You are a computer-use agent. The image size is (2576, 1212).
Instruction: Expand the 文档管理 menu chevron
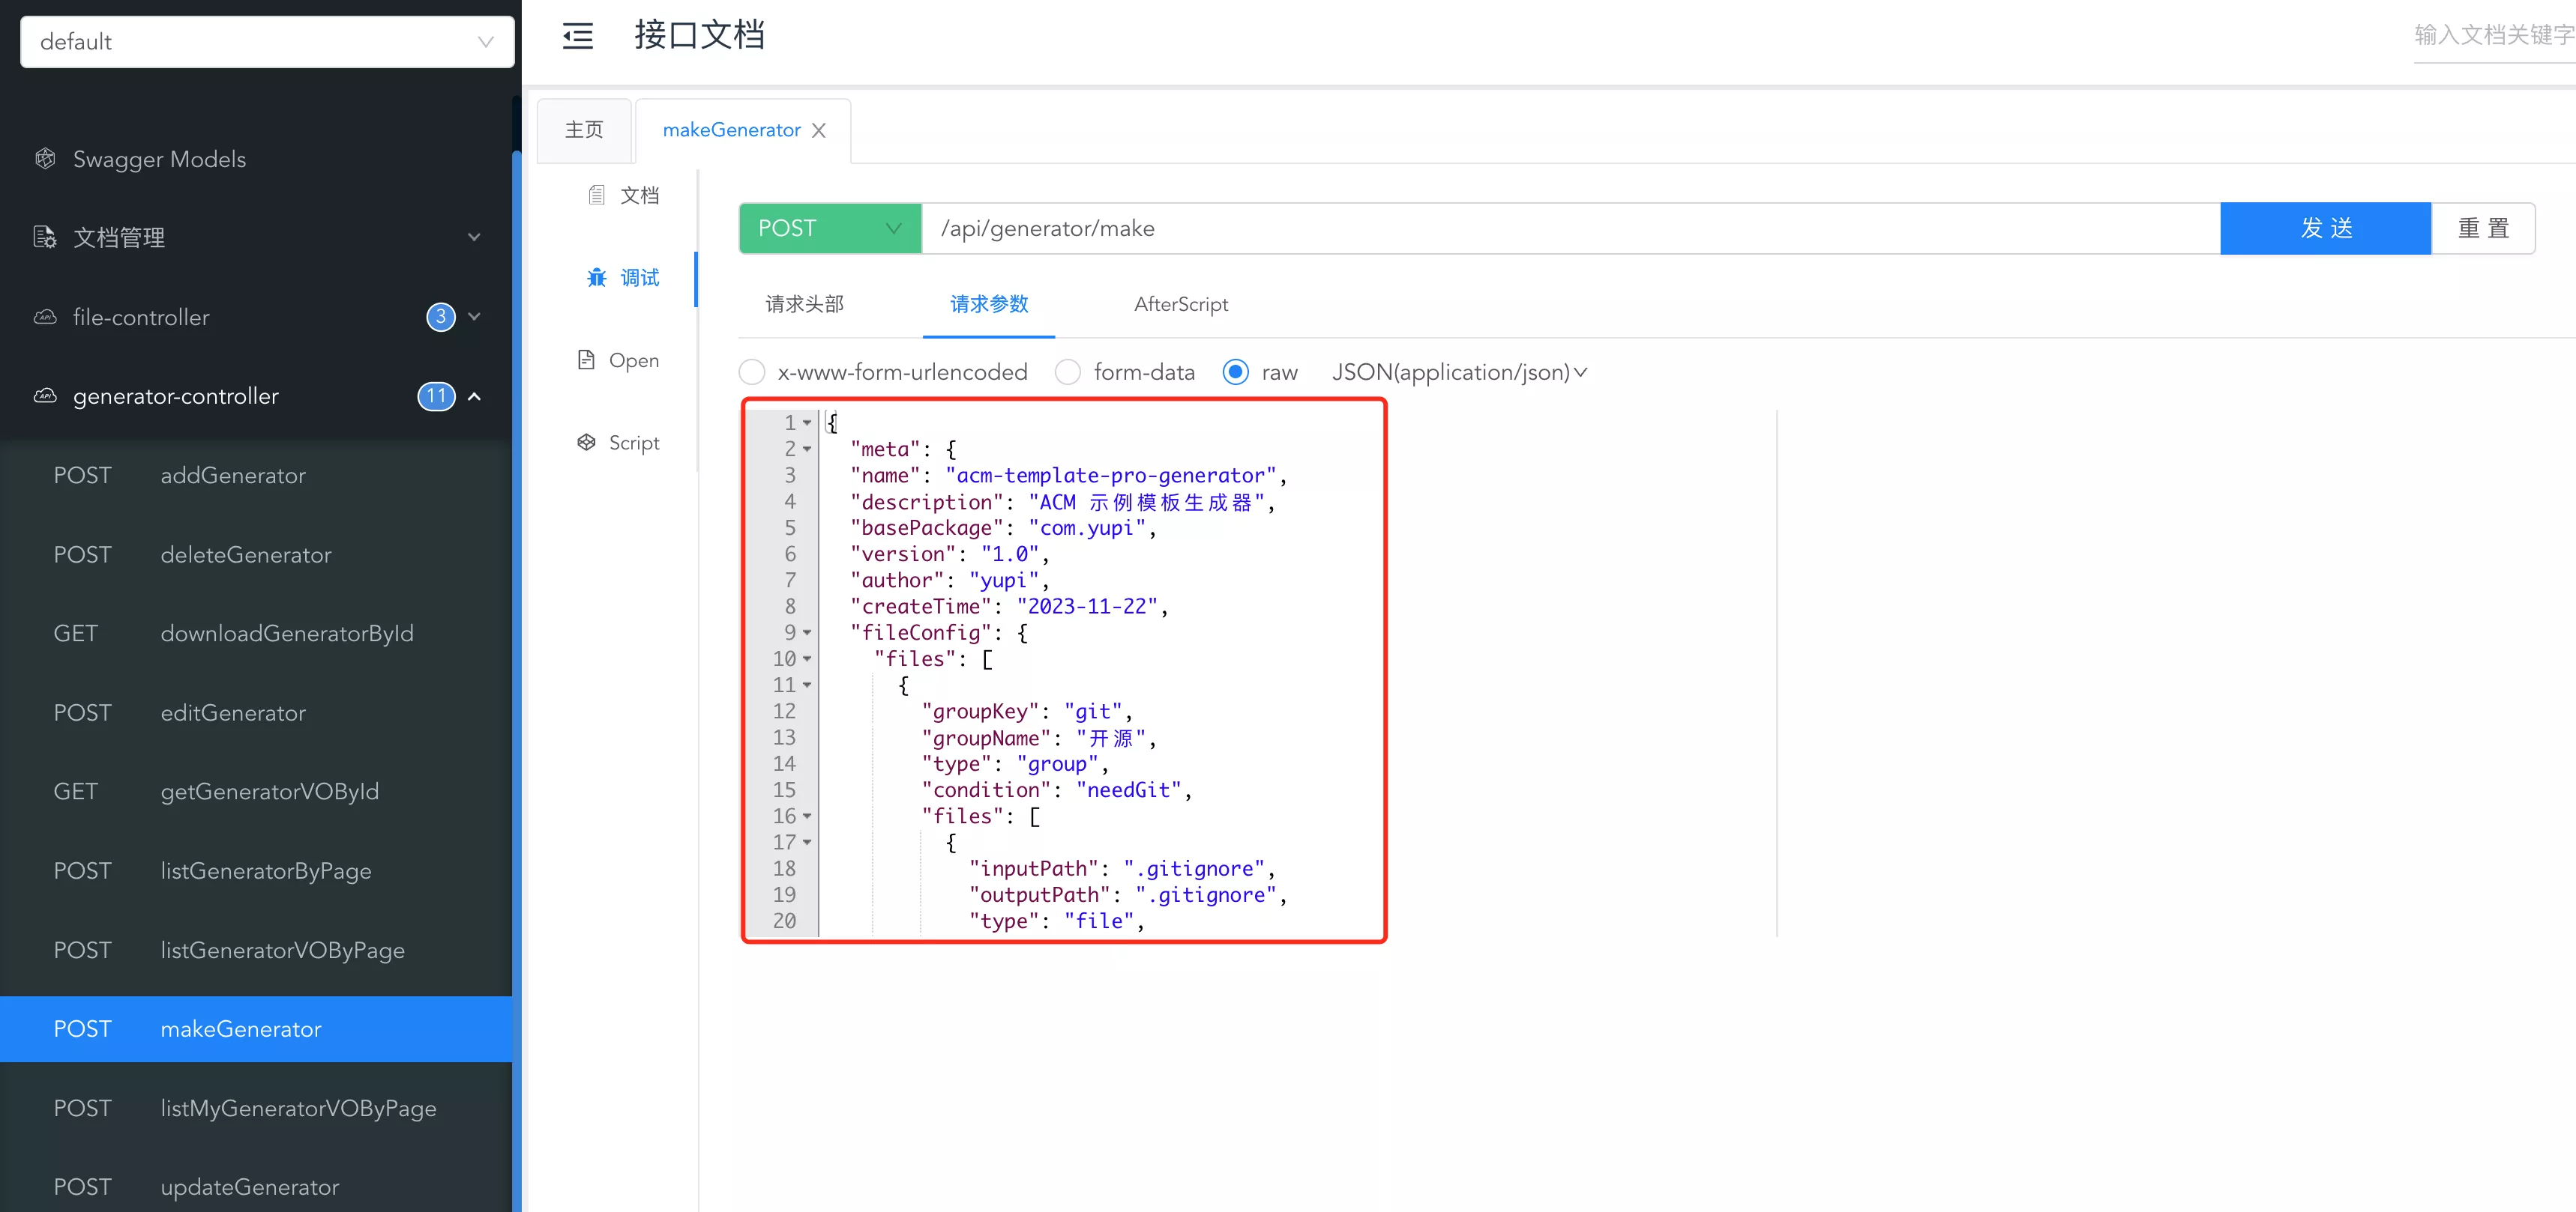coord(474,237)
